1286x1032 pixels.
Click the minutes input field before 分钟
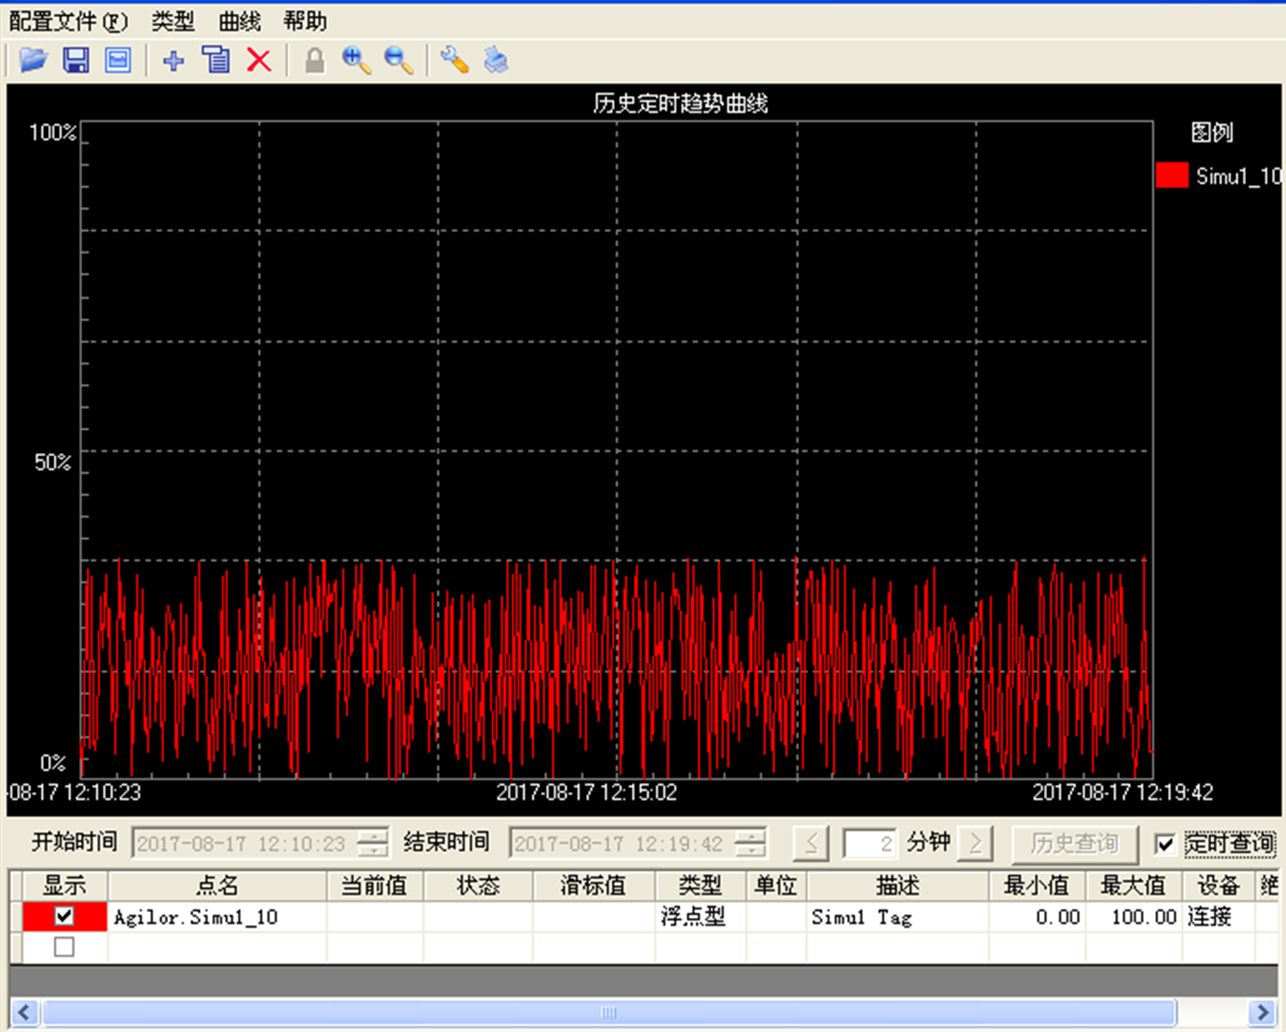pos(870,843)
